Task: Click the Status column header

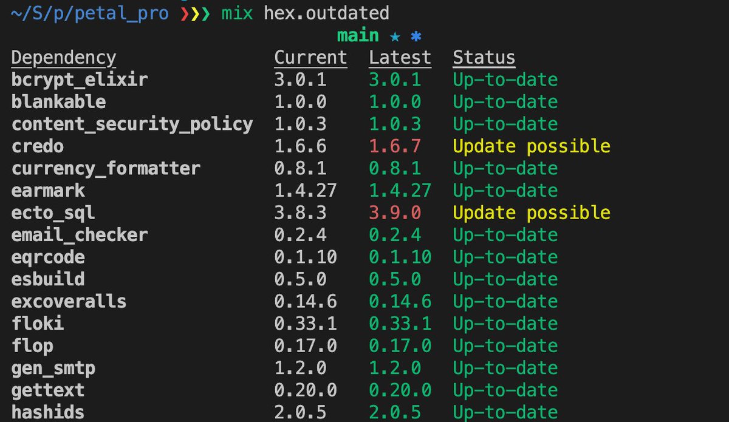Action: click(484, 58)
